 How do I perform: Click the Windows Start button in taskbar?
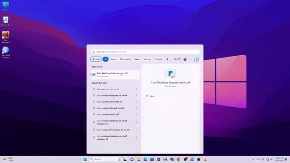(x=85, y=159)
